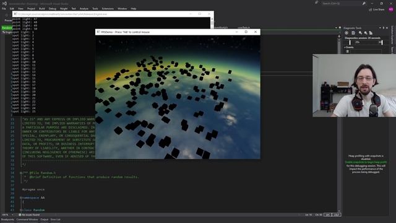Click the editor vertical scrollbar

pos(339,123)
